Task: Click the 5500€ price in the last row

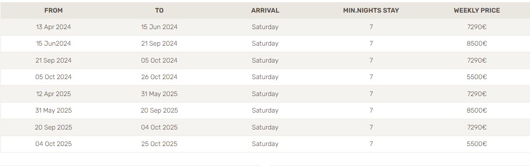Action: (x=477, y=144)
